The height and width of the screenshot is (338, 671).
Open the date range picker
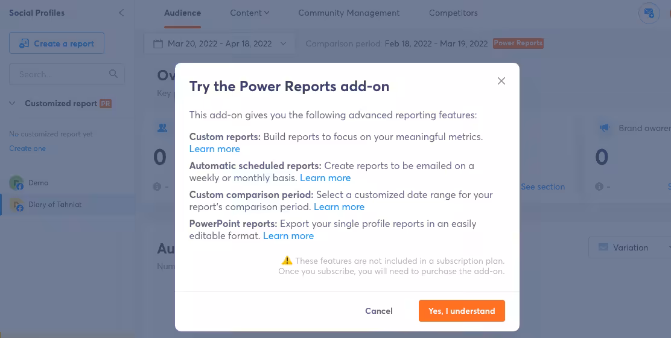pos(220,43)
